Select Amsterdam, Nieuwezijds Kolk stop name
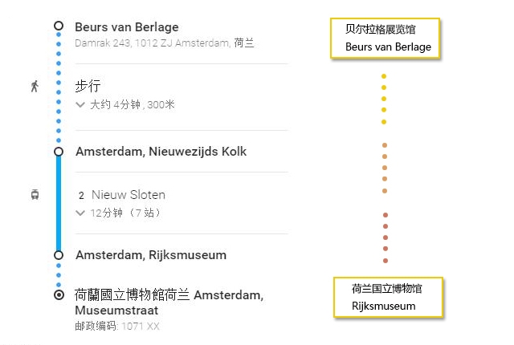The width and height of the screenshot is (514, 345). (161, 152)
